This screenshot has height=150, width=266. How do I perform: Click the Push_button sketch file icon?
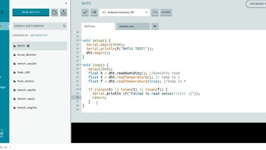click(15, 81)
